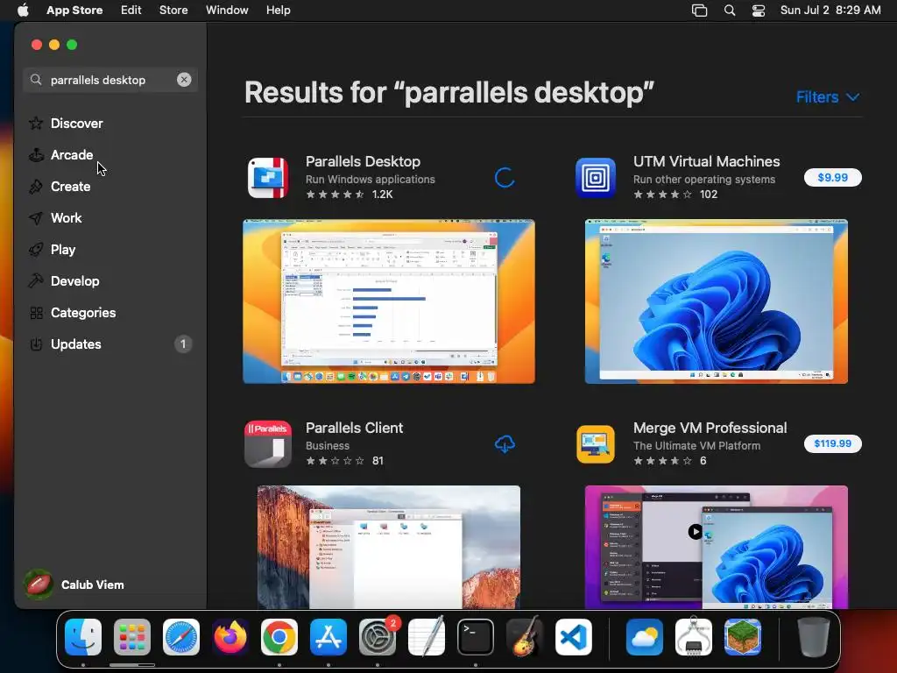Launch Safari from the Dock

(181, 637)
